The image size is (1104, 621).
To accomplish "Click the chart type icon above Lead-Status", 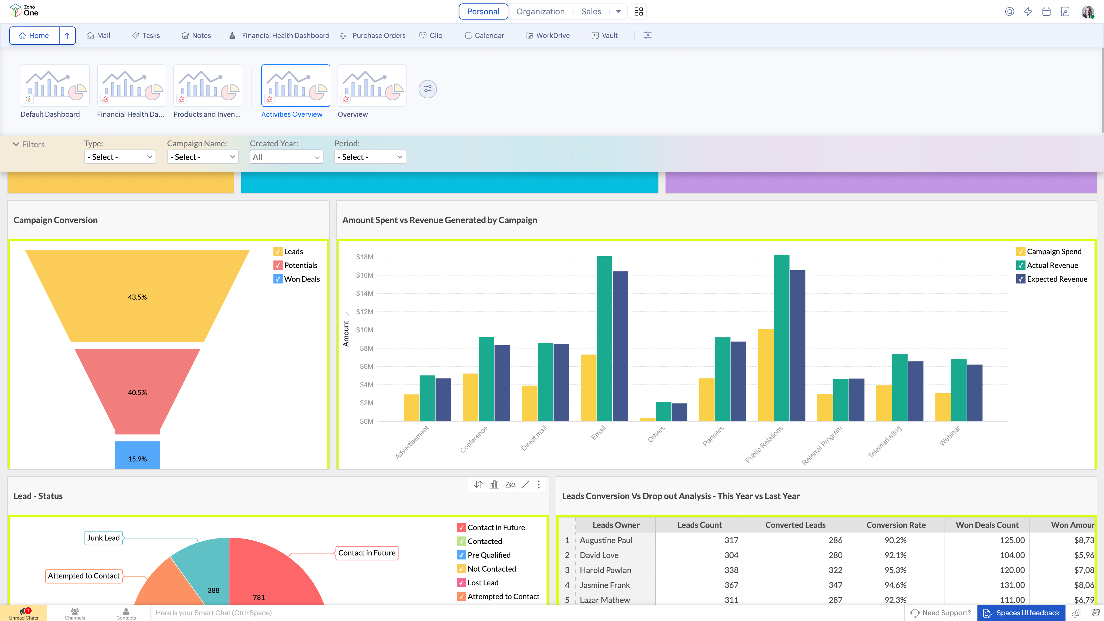I will tap(494, 484).
